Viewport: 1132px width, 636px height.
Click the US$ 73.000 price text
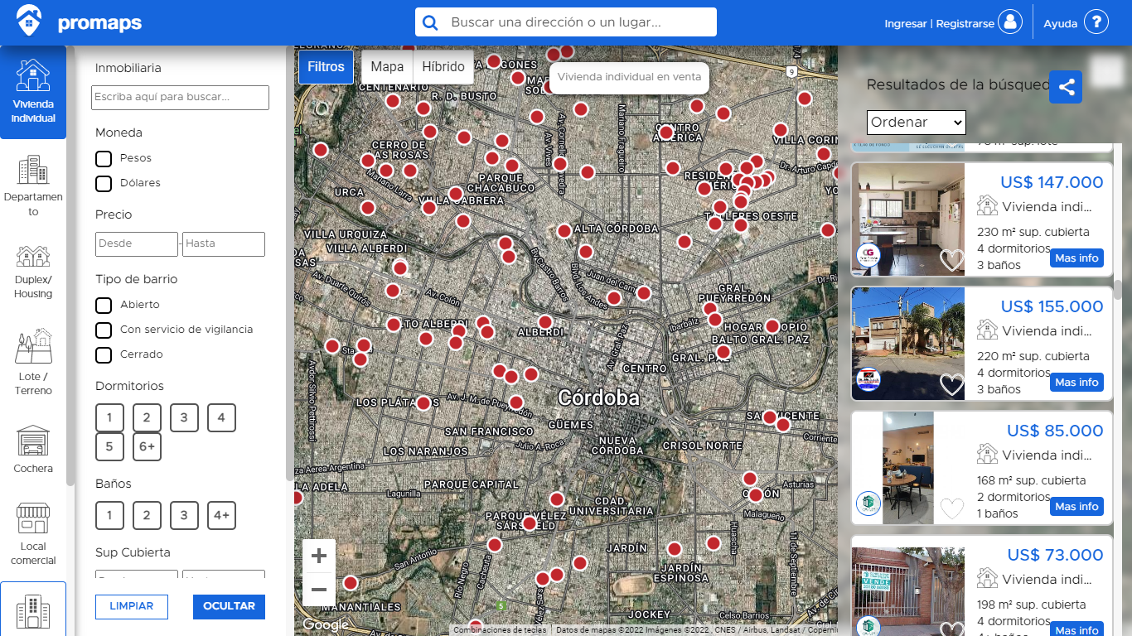[1055, 555]
